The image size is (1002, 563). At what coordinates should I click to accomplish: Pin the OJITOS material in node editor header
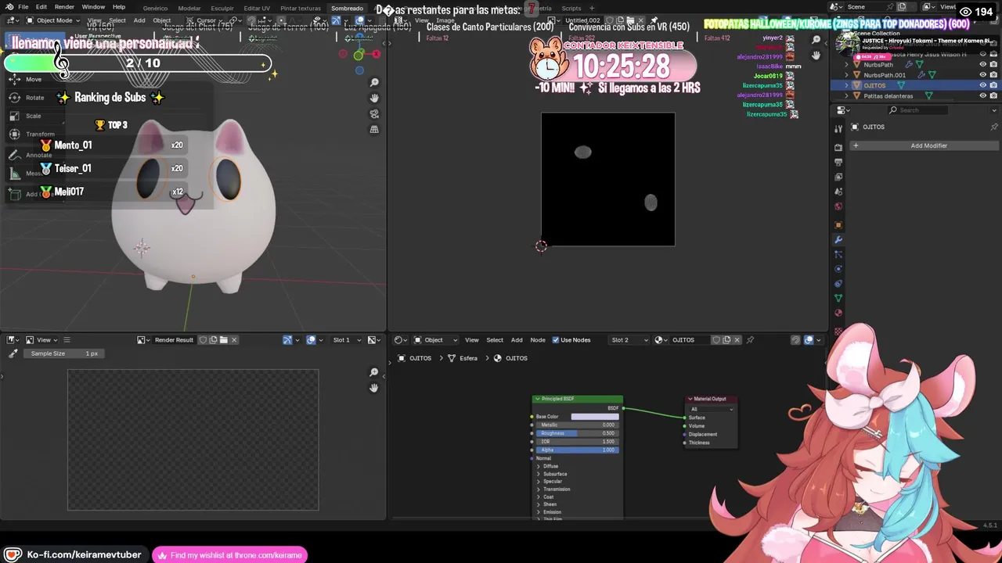point(750,339)
